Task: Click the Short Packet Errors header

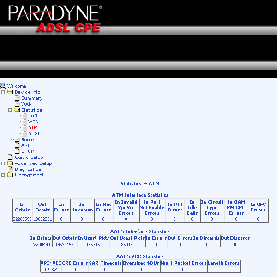Action: pos(184,263)
